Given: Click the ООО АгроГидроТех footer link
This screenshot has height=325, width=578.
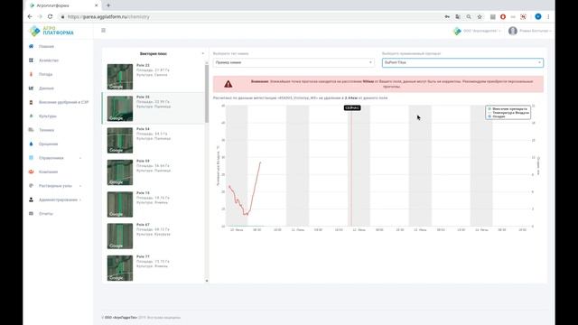Looking at the screenshot, I should [121, 317].
